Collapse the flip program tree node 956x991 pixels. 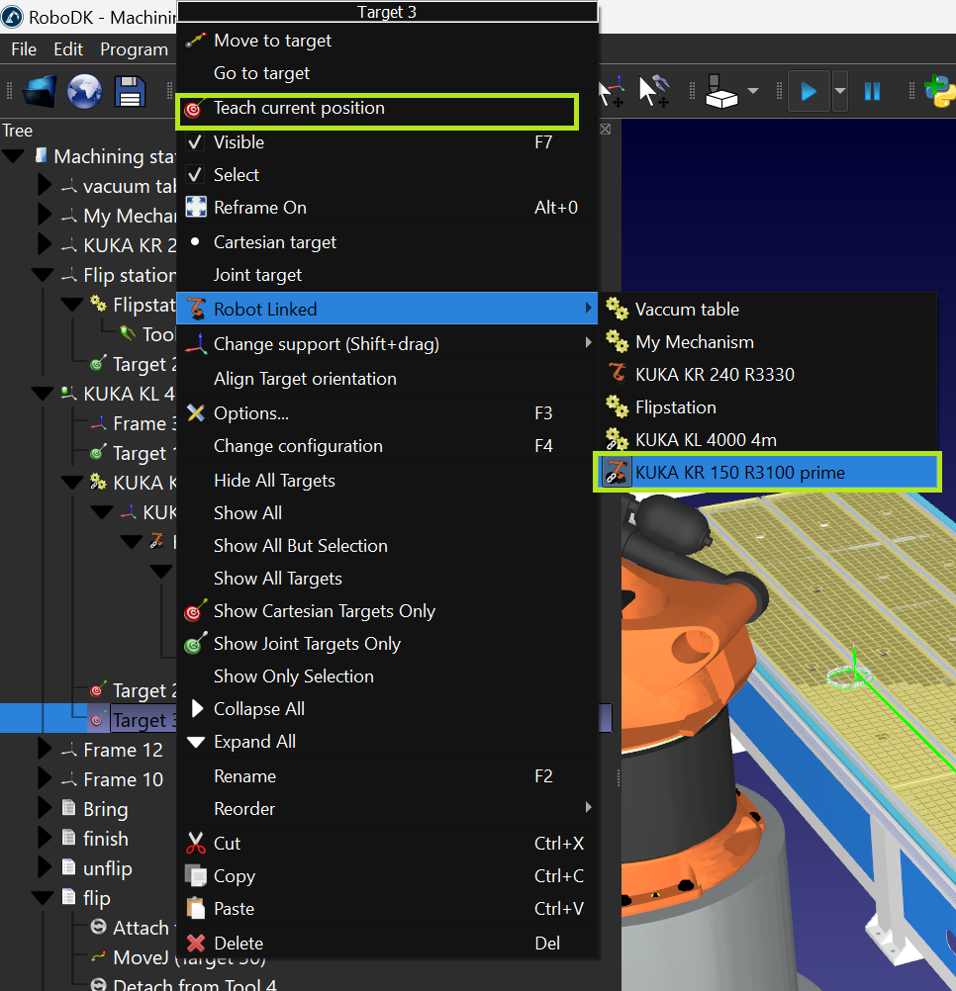pos(43,899)
